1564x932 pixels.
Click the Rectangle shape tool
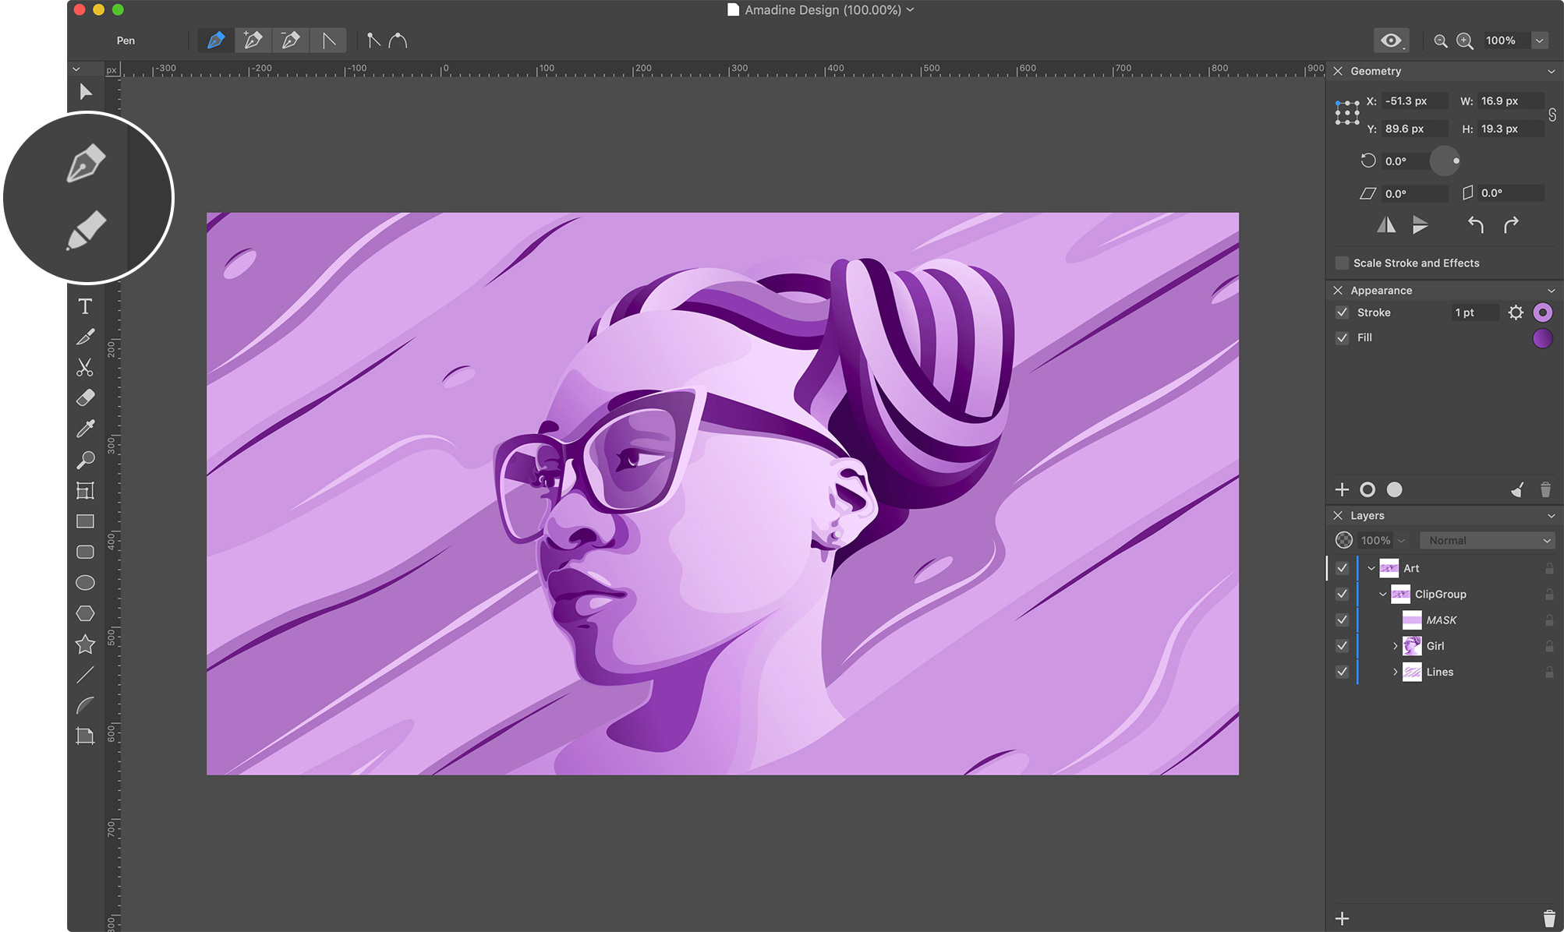pos(86,521)
